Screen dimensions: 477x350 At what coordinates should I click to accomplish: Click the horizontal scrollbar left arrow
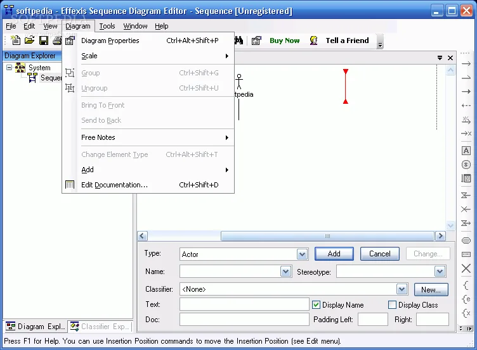(x=142, y=236)
